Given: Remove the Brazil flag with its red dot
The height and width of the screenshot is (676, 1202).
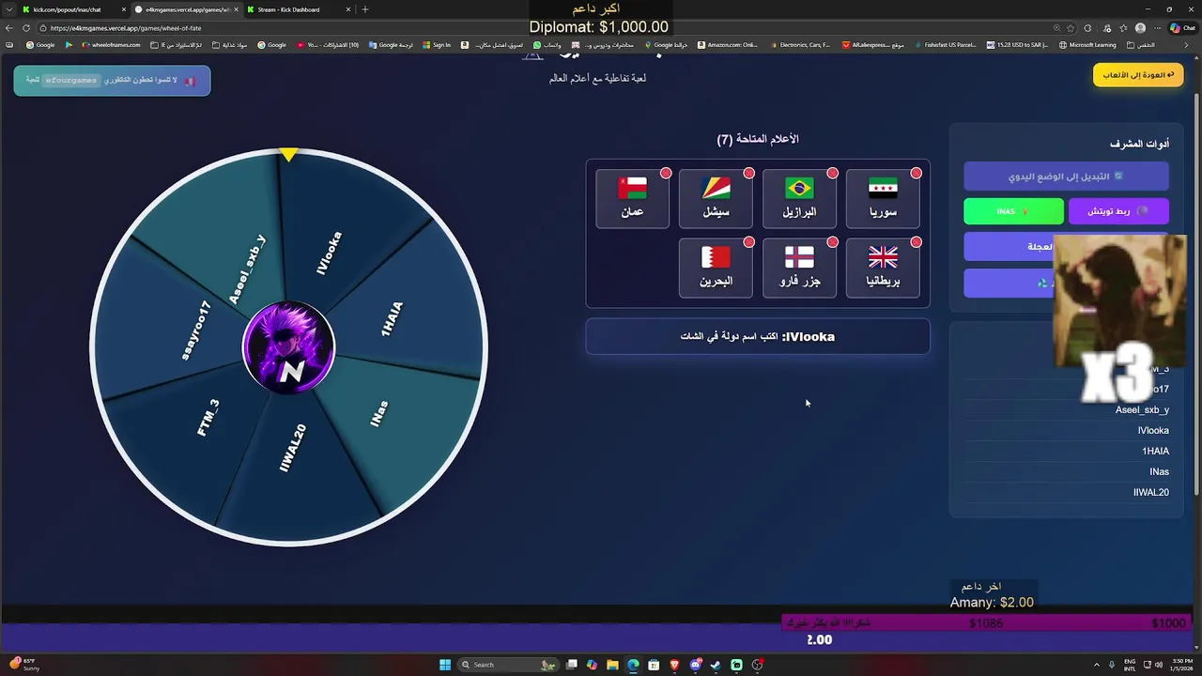Looking at the screenshot, I should [x=832, y=173].
